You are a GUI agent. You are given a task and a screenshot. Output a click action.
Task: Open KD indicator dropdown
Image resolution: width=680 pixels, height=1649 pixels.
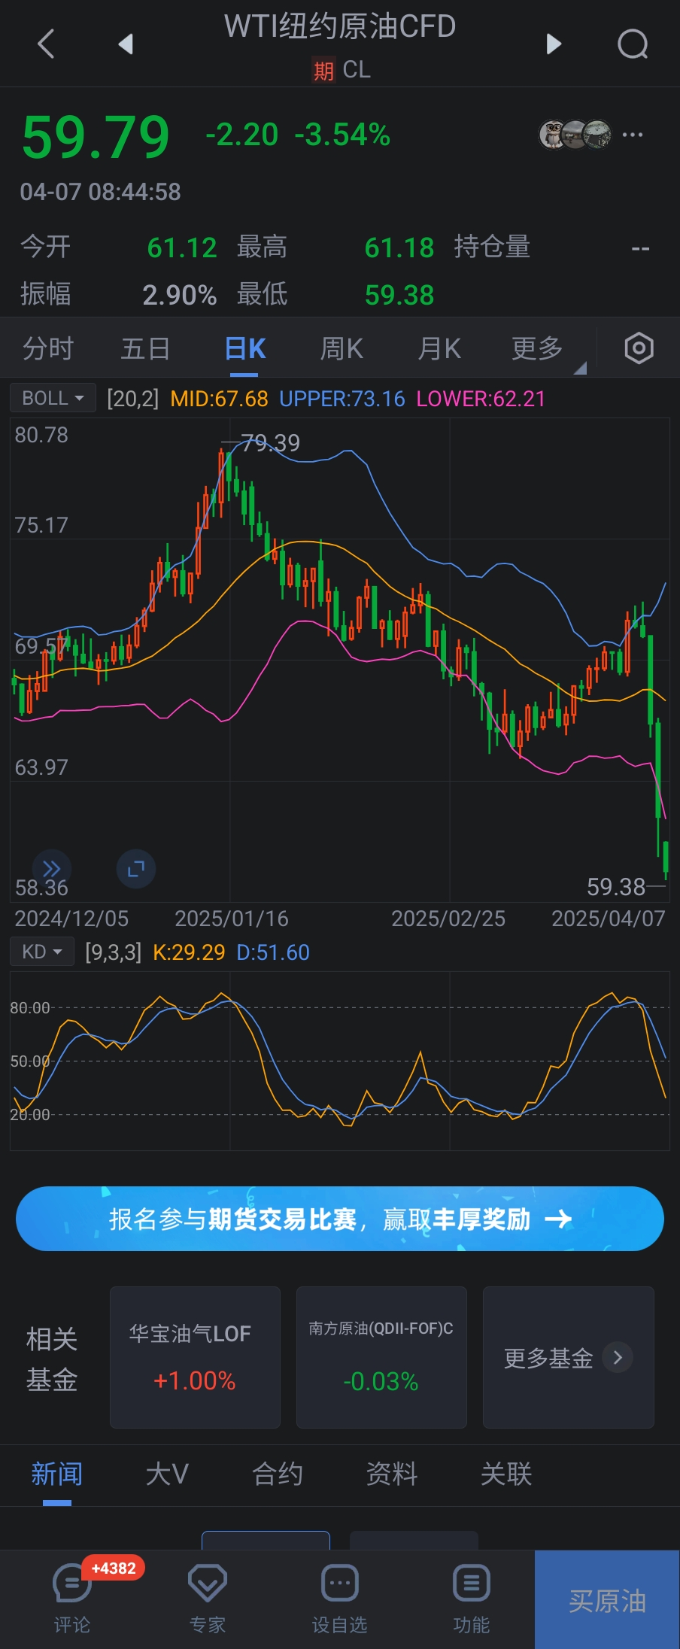[41, 952]
